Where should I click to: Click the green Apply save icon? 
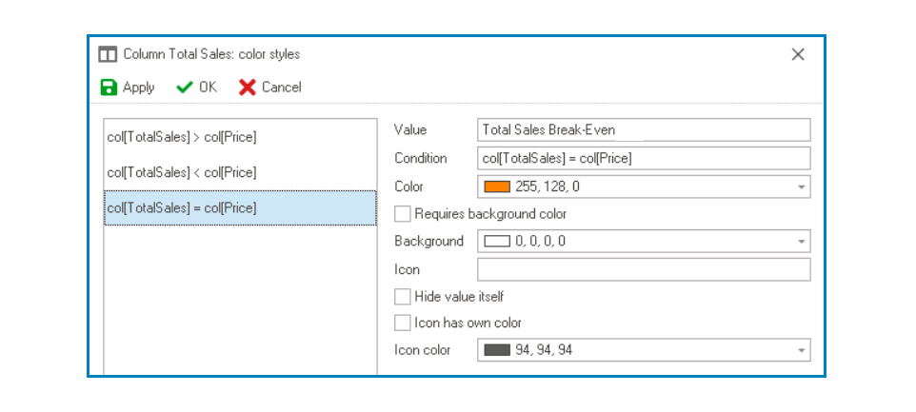[x=110, y=88]
